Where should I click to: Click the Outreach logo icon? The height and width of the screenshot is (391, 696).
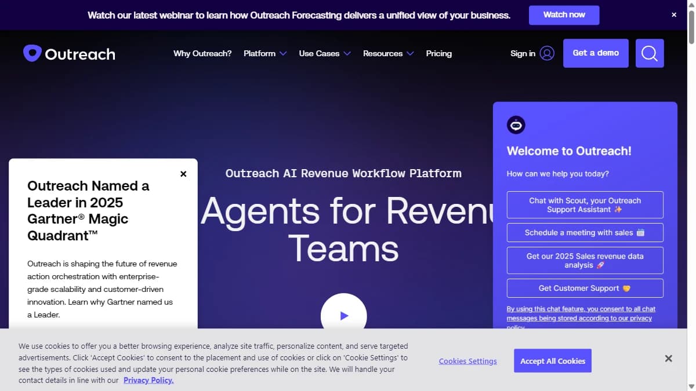point(32,53)
